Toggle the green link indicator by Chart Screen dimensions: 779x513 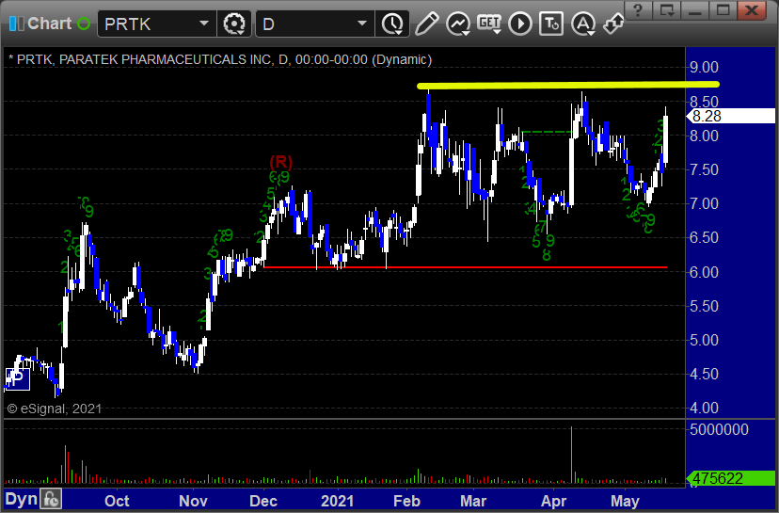coord(84,24)
